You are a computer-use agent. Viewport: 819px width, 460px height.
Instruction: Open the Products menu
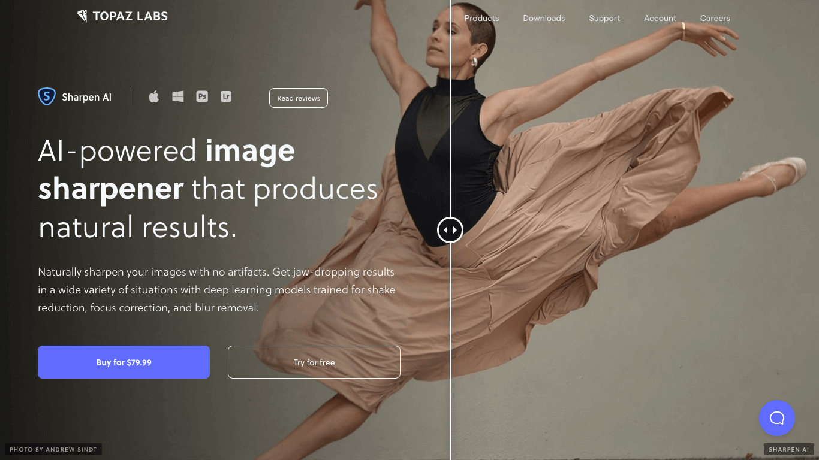click(x=481, y=18)
